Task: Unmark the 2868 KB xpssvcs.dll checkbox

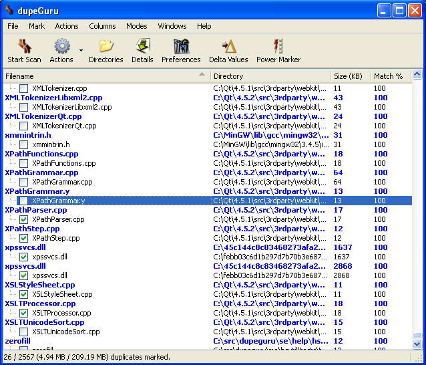Action: pos(23,275)
